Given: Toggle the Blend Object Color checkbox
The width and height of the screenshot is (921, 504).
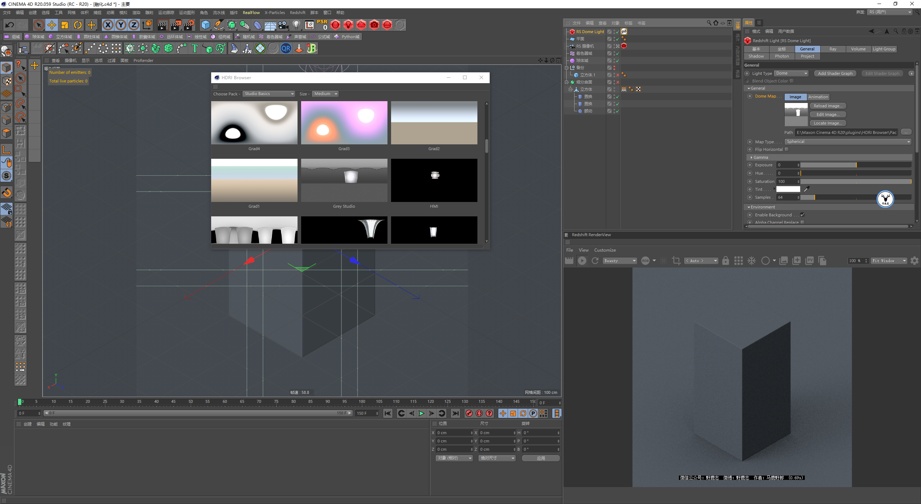Looking at the screenshot, I should [791, 81].
